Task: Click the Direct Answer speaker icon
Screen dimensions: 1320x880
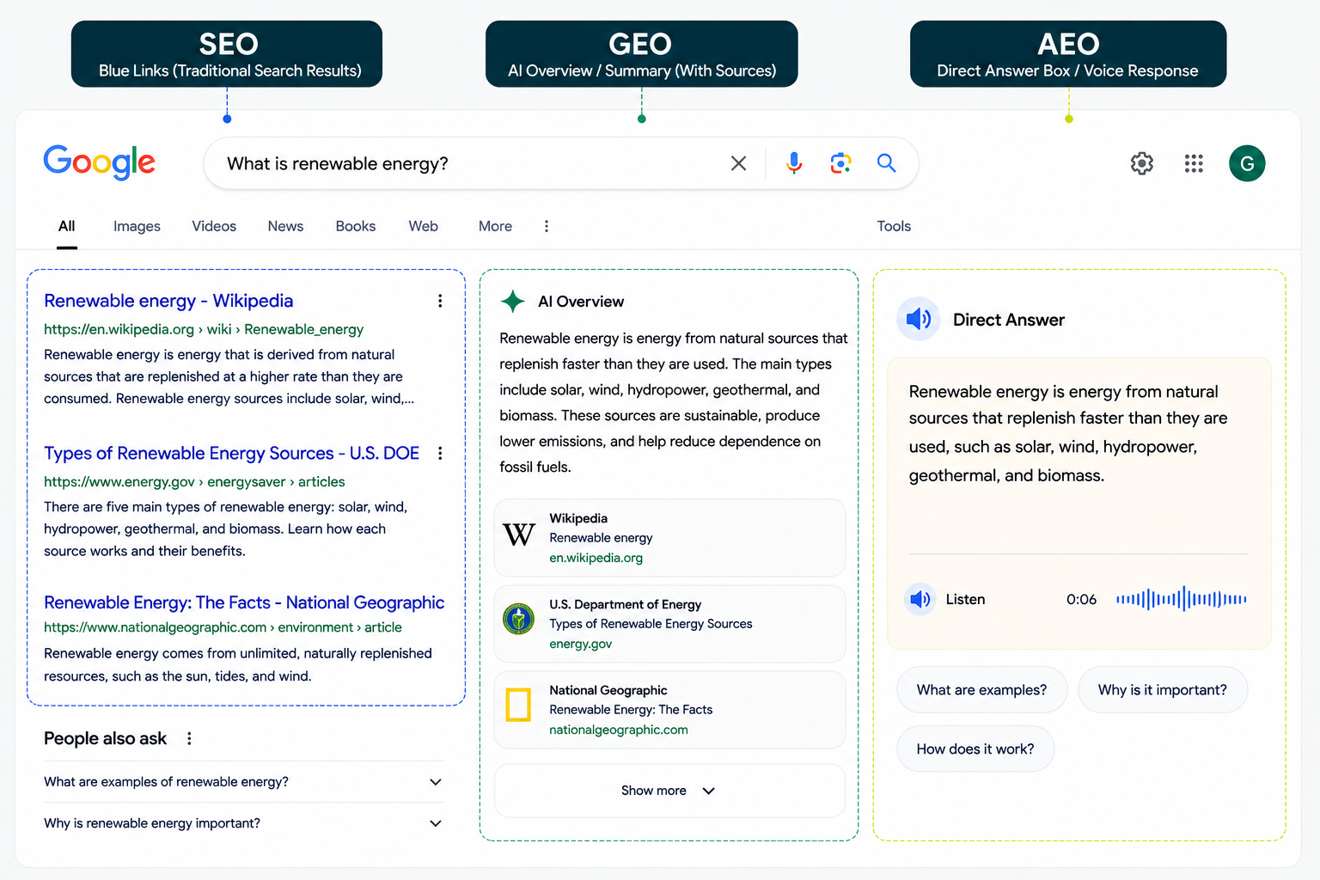Action: pyautogui.click(x=918, y=320)
